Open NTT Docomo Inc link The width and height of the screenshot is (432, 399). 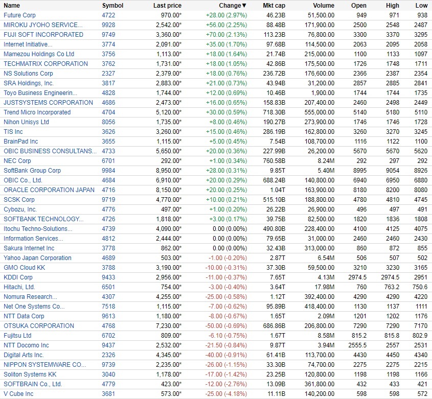pyautogui.click(x=26, y=345)
